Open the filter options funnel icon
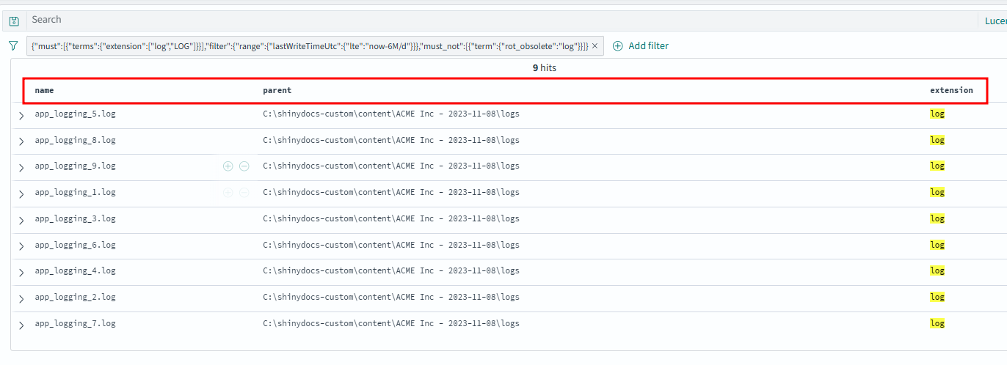 [x=13, y=45]
